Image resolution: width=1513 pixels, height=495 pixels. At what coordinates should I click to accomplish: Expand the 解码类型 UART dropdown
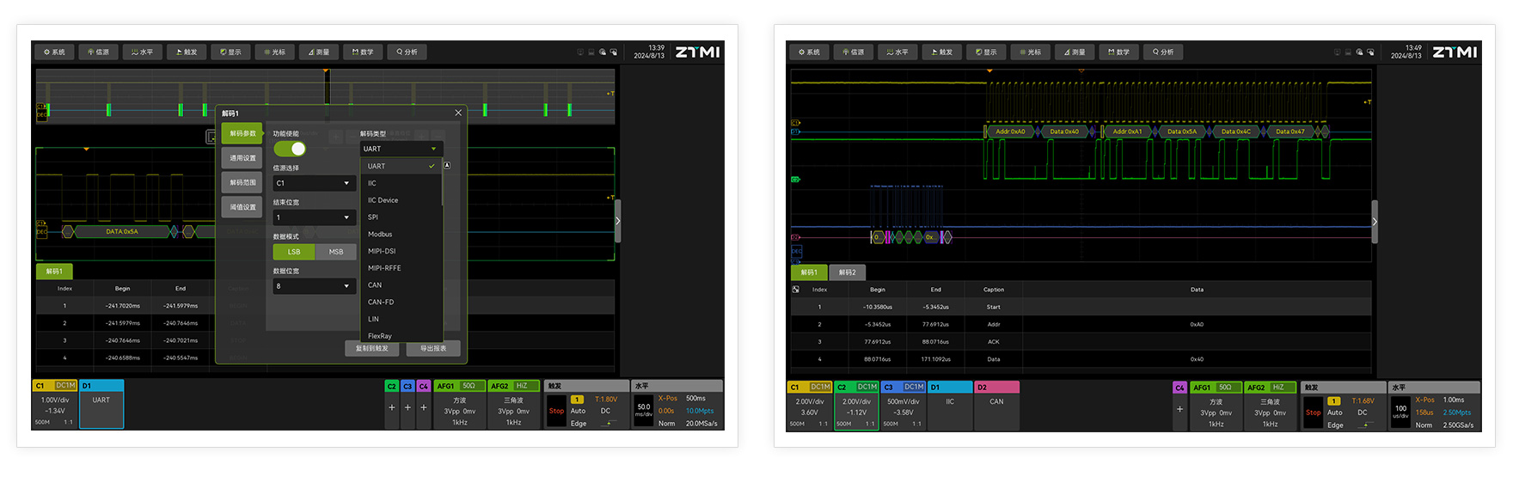click(401, 149)
